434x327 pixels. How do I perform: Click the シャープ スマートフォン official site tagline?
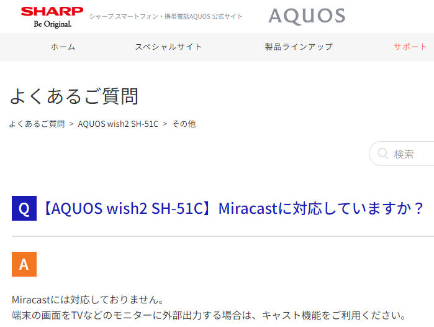coord(166,16)
